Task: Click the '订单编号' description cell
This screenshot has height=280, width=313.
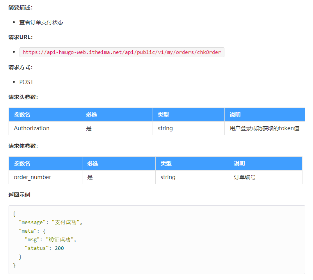Action: pyautogui.click(x=265, y=177)
